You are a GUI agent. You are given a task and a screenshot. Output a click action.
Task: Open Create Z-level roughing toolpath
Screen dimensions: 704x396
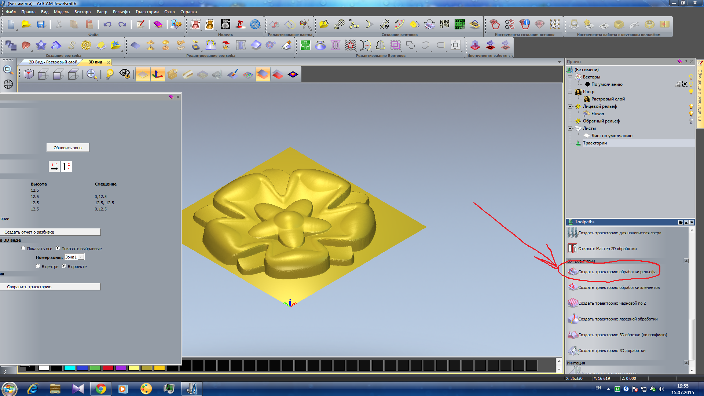(612, 303)
